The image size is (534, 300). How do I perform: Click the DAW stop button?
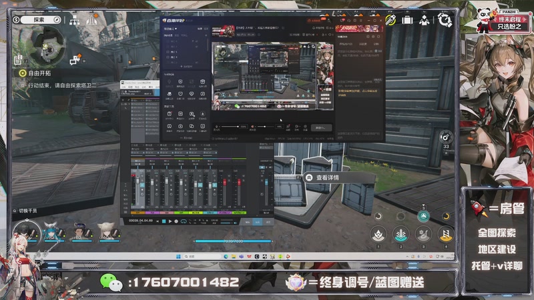point(164,221)
